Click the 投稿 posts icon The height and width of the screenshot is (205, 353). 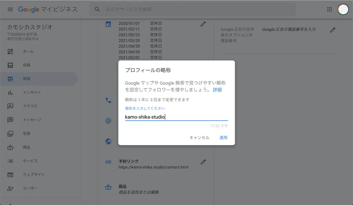(10, 65)
